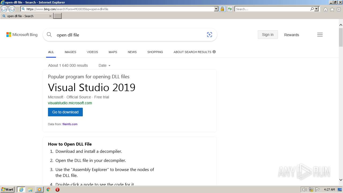The height and width of the screenshot is (193, 343).
Task: Click the red Opera-style taskbar icon
Action: pos(57,190)
